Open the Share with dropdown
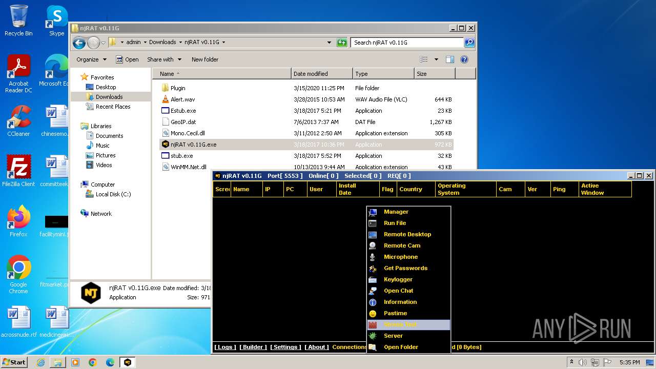This screenshot has width=656, height=369. (x=164, y=59)
